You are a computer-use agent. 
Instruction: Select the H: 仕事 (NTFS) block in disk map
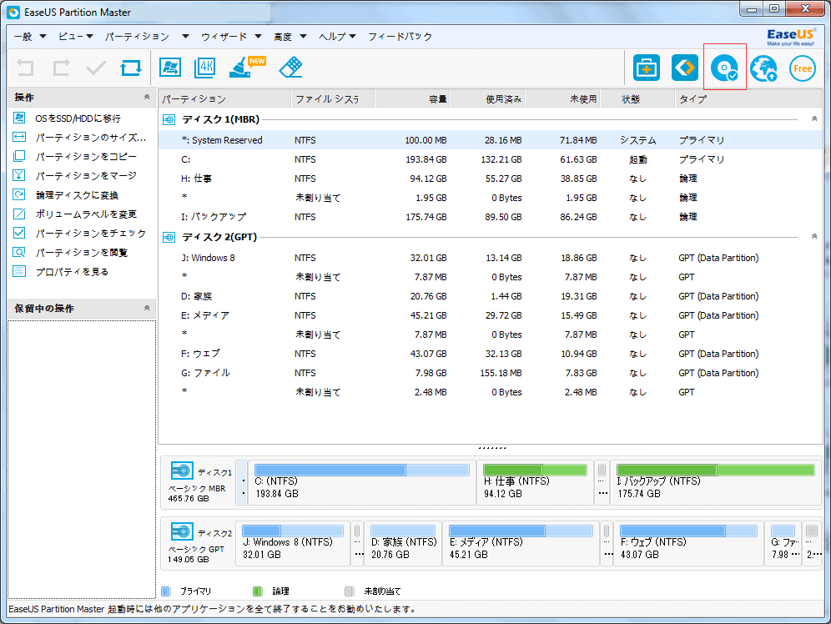[536, 482]
